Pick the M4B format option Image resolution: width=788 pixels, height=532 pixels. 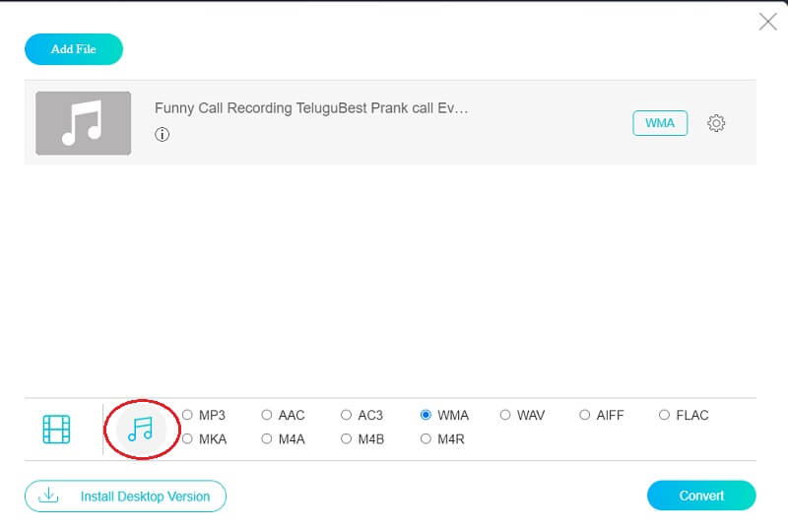point(346,439)
